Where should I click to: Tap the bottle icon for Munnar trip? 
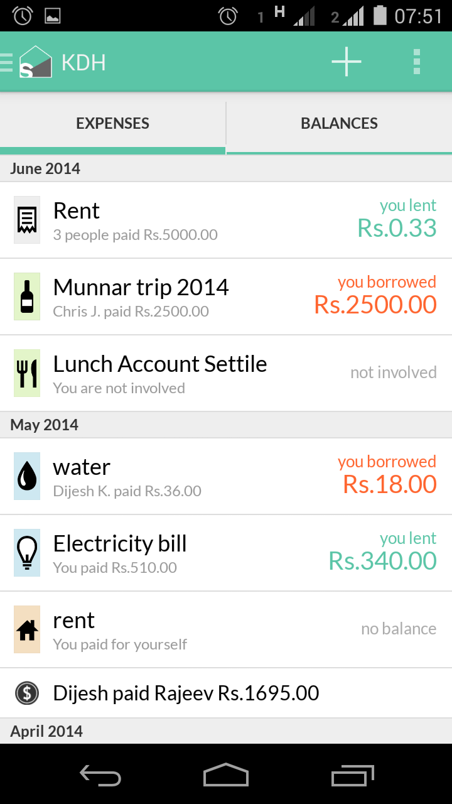coord(27,296)
